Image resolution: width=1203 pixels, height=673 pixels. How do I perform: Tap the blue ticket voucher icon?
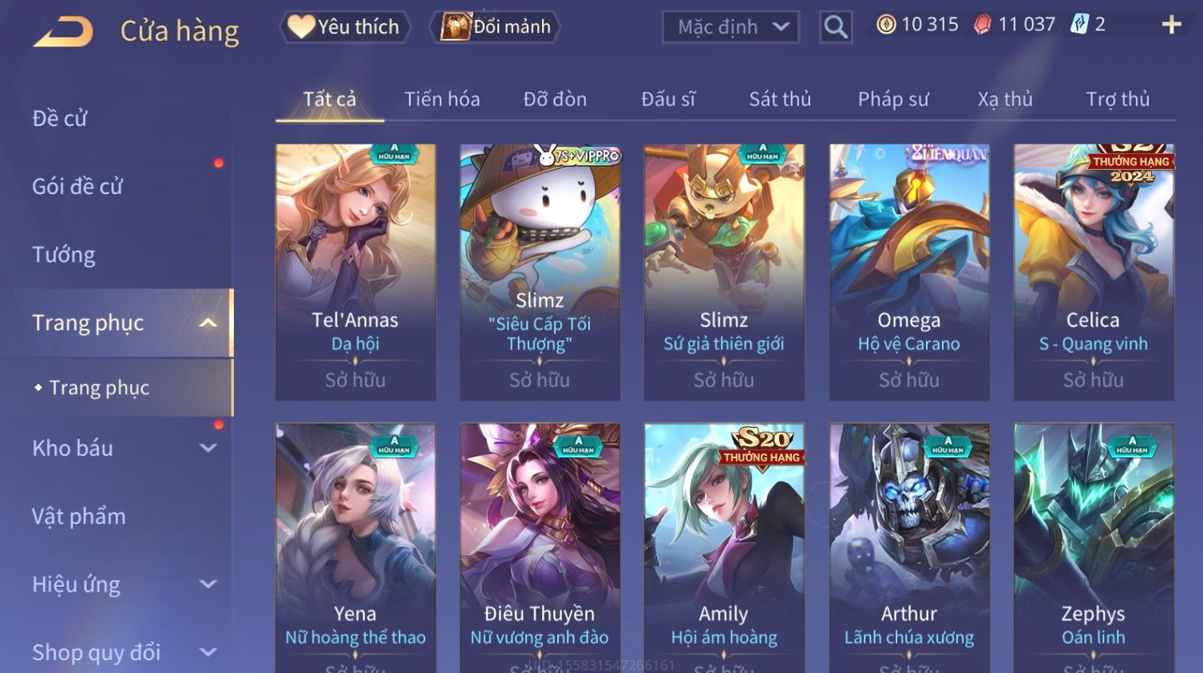(x=1080, y=24)
